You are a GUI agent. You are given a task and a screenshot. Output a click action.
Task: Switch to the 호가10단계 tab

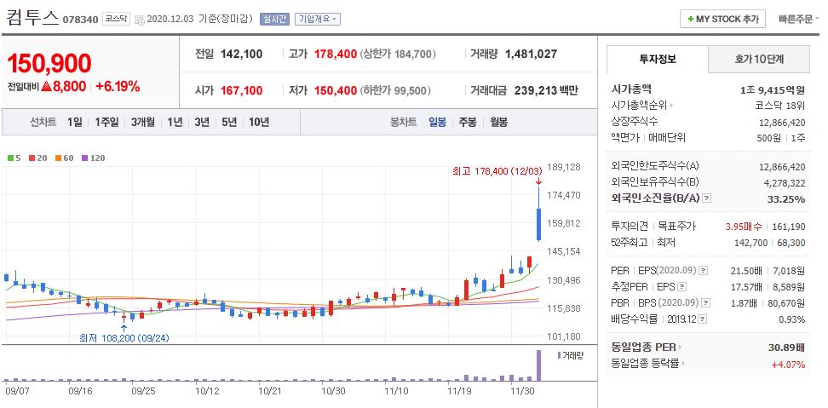759,59
